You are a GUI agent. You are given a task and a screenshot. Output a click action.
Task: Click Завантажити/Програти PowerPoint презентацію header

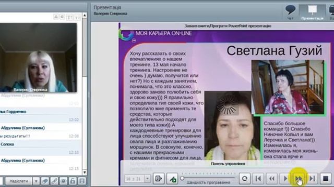228,26
